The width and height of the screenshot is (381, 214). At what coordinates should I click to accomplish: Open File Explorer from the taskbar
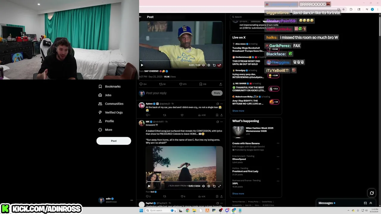194,210
